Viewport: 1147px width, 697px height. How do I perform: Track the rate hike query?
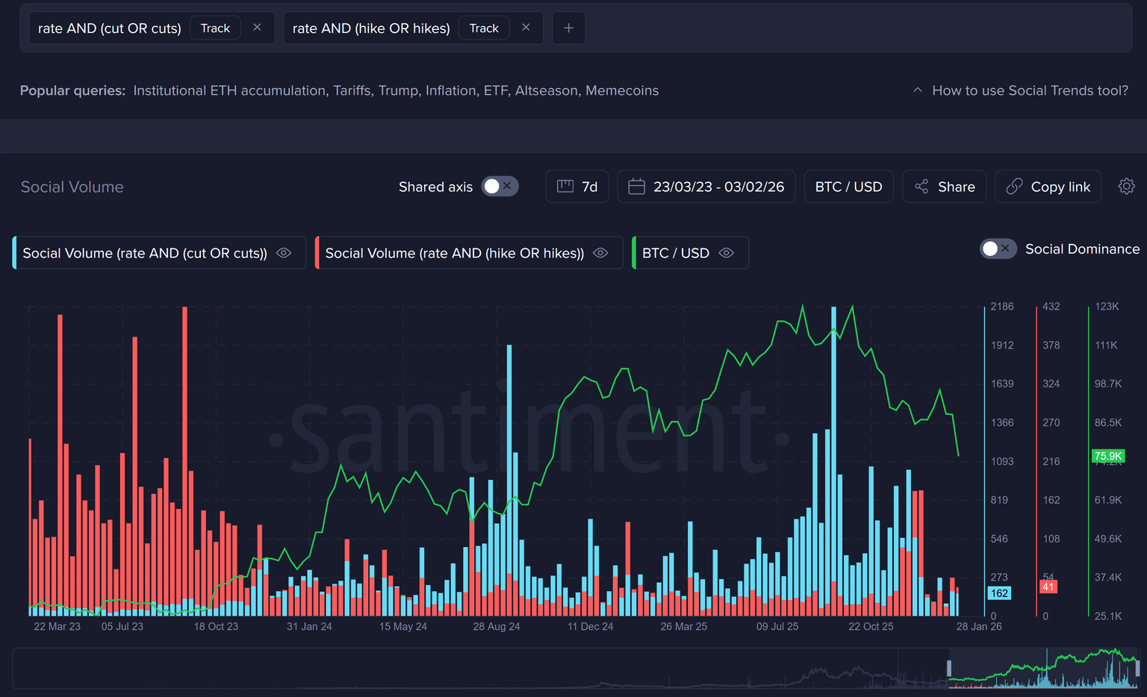coord(484,28)
